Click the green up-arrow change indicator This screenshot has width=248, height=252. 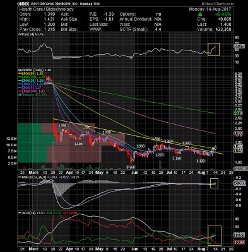[200, 14]
